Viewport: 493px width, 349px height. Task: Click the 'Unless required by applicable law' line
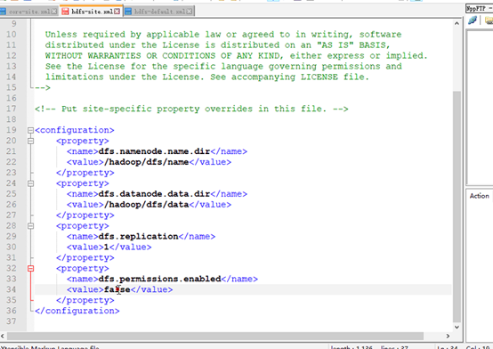point(223,35)
